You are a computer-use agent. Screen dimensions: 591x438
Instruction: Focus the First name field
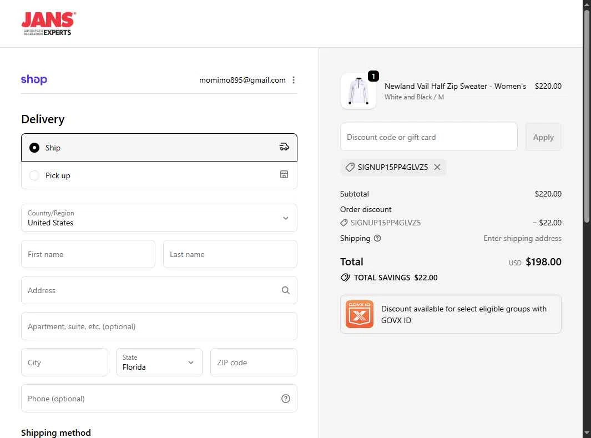point(88,254)
